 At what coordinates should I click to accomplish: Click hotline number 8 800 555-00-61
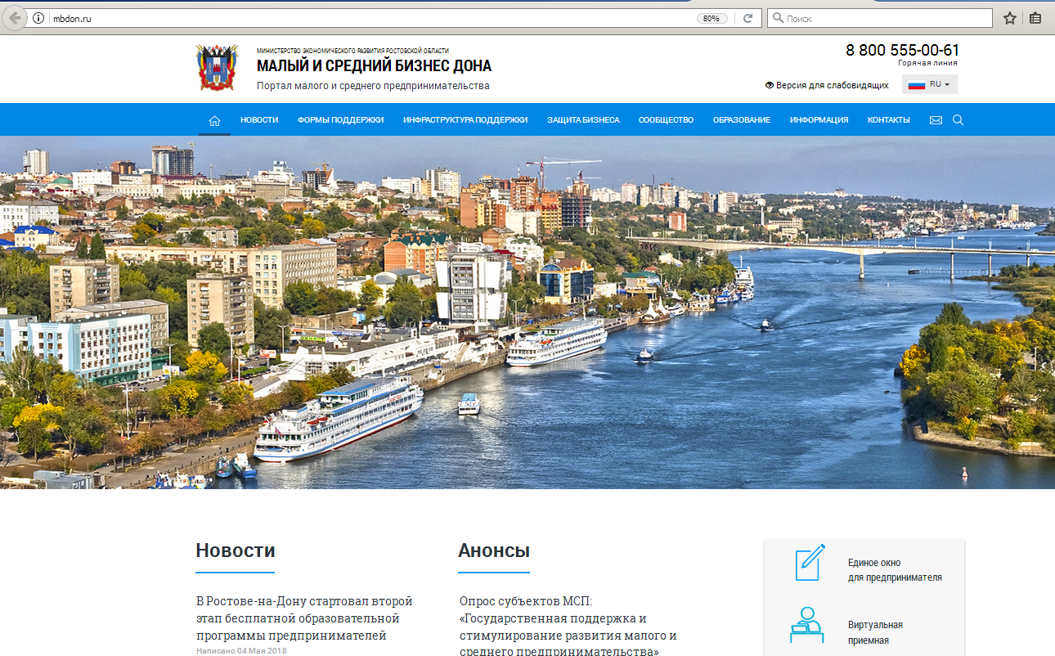(x=902, y=51)
